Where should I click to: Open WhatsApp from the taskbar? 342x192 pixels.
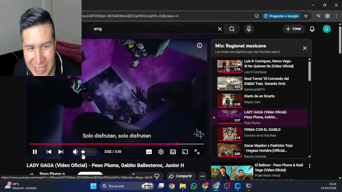pyautogui.click(x=194, y=186)
